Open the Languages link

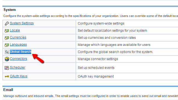click(x=18, y=45)
